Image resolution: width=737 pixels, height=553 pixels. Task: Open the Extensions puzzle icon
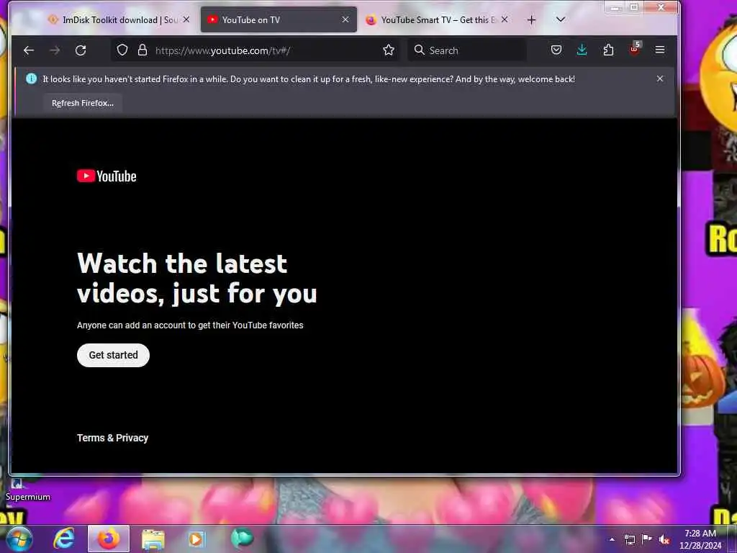[x=608, y=50]
